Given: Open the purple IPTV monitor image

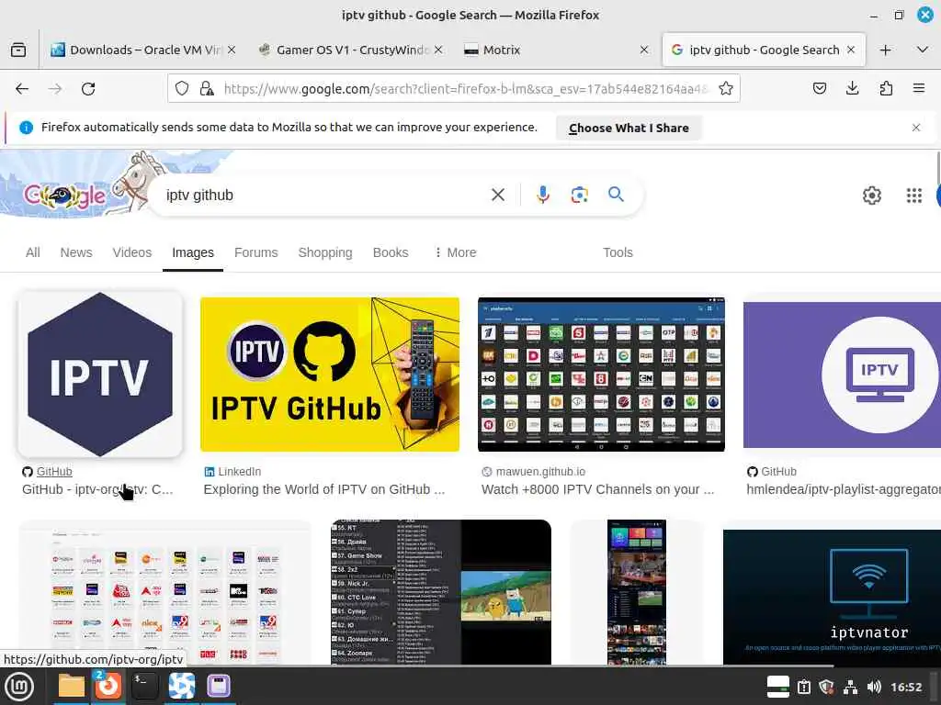Looking at the screenshot, I should click(x=842, y=375).
